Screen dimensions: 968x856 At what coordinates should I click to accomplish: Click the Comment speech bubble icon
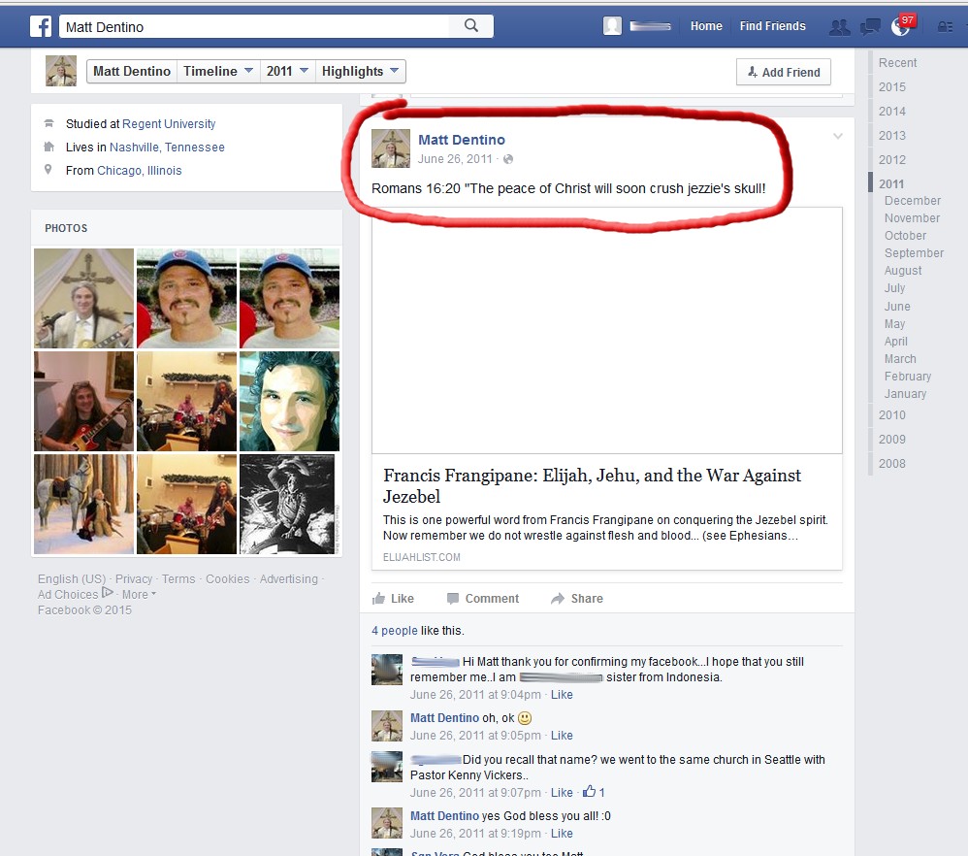pos(453,599)
